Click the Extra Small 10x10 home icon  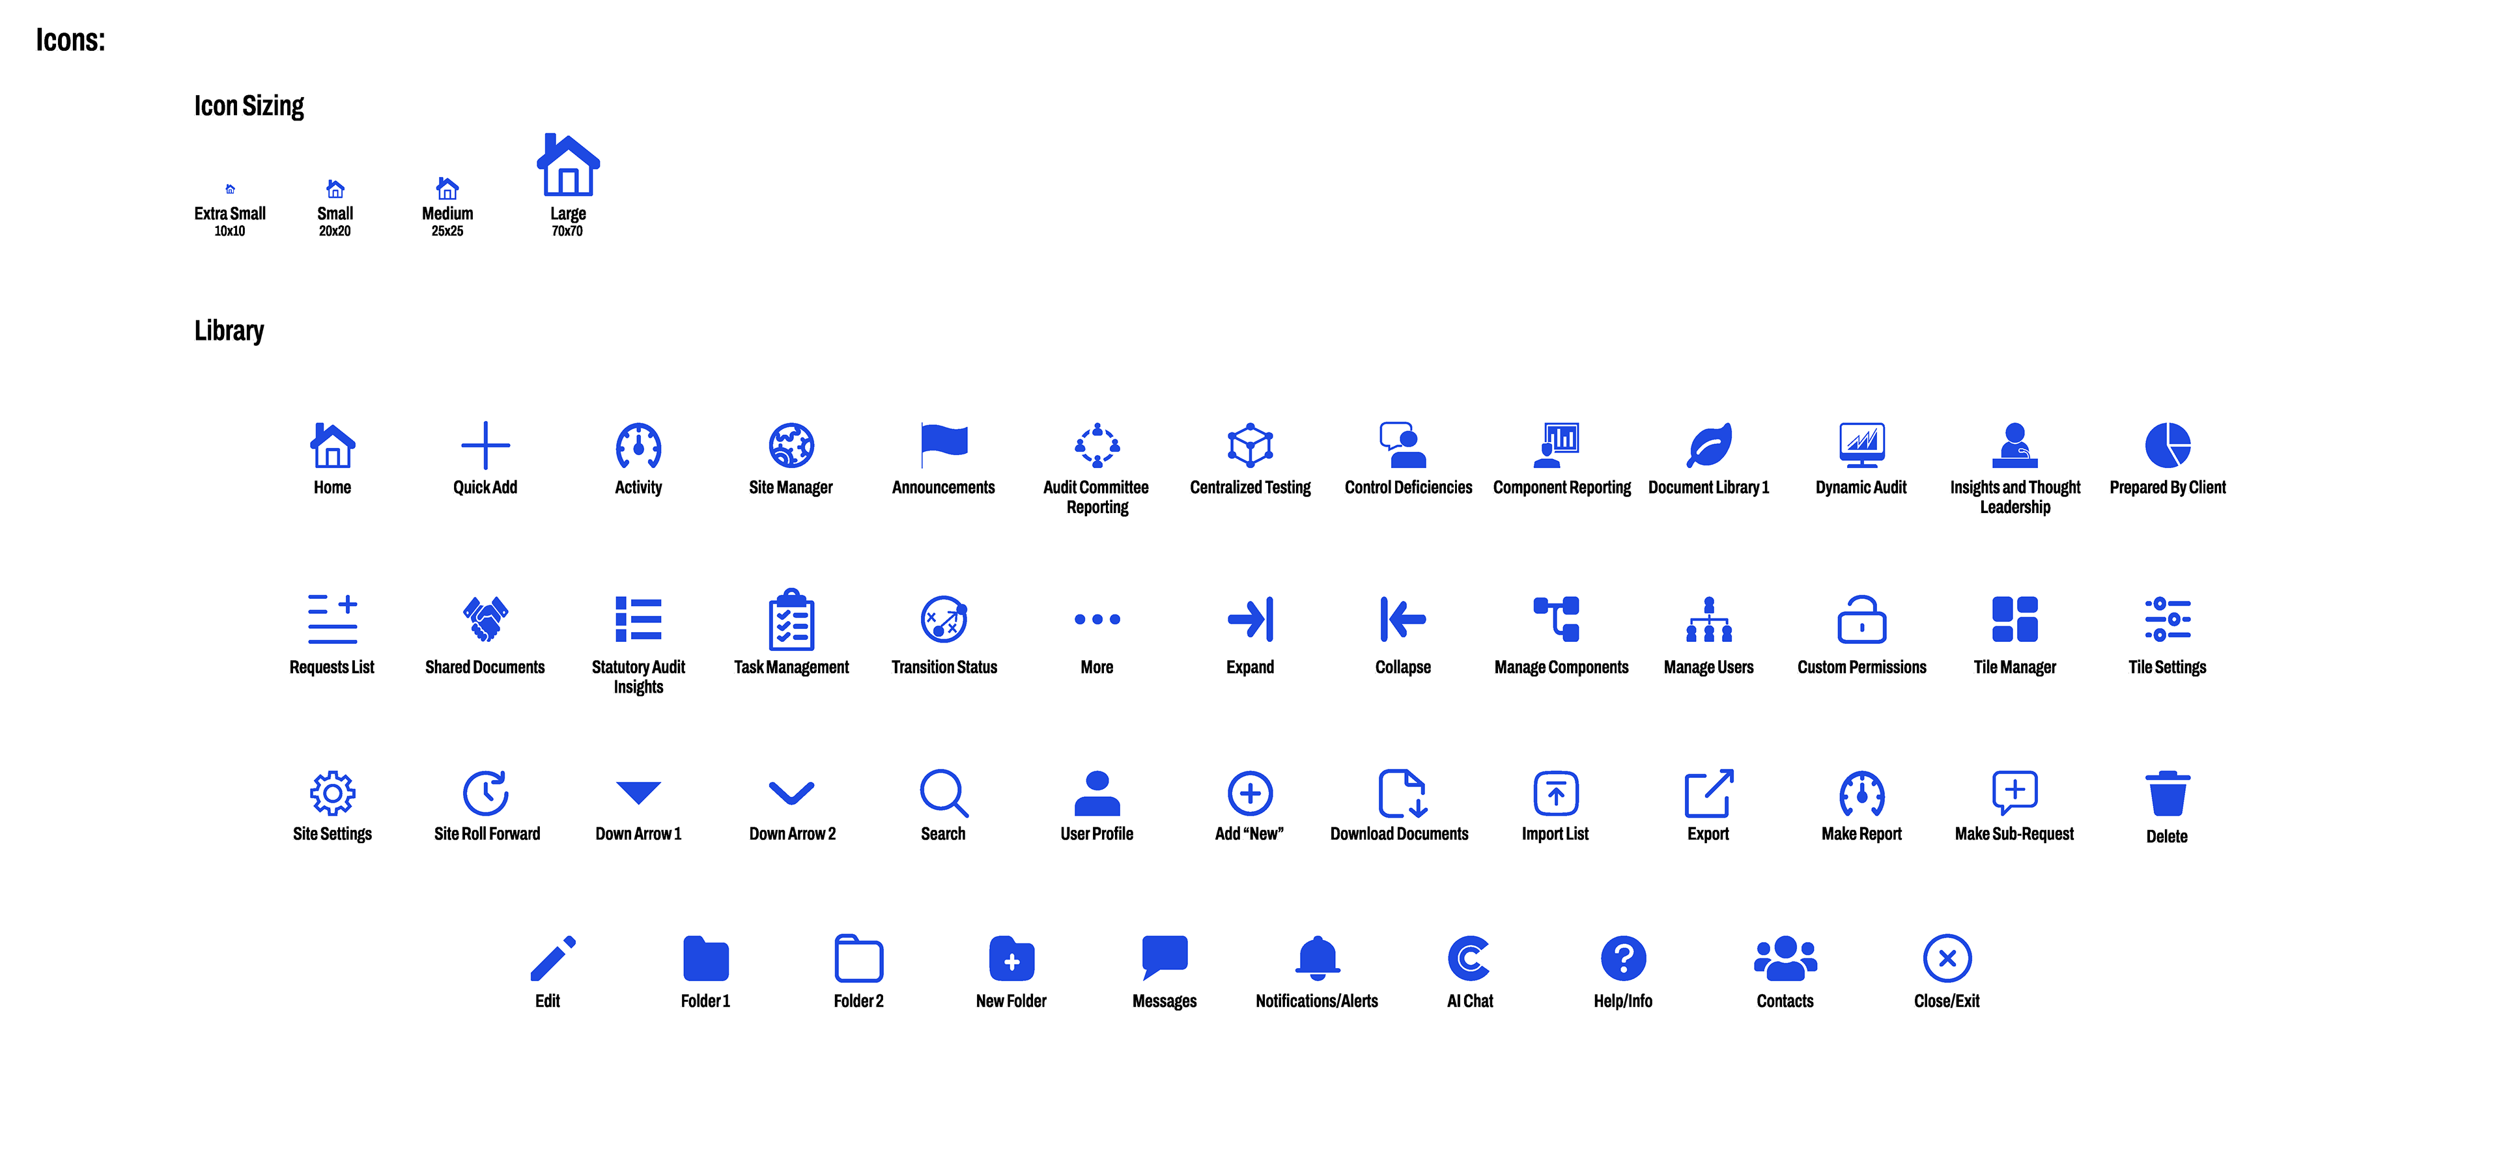point(230,189)
